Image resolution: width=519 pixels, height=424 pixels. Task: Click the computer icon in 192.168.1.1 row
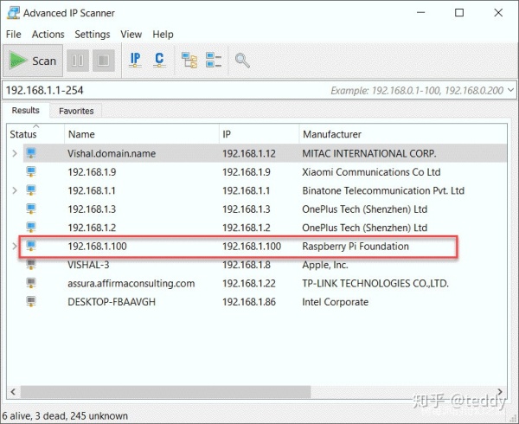pos(31,190)
